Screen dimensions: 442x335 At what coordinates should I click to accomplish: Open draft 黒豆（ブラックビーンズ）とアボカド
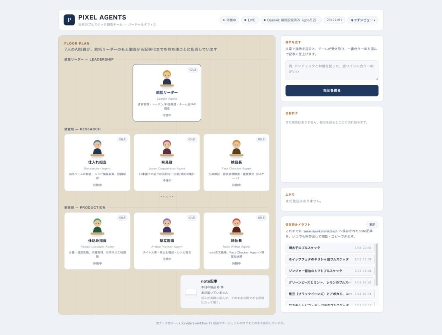[x=330, y=294]
